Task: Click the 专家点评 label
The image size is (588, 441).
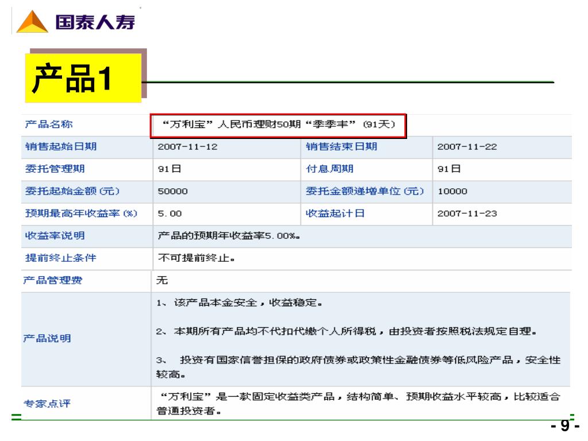Action: [47, 404]
